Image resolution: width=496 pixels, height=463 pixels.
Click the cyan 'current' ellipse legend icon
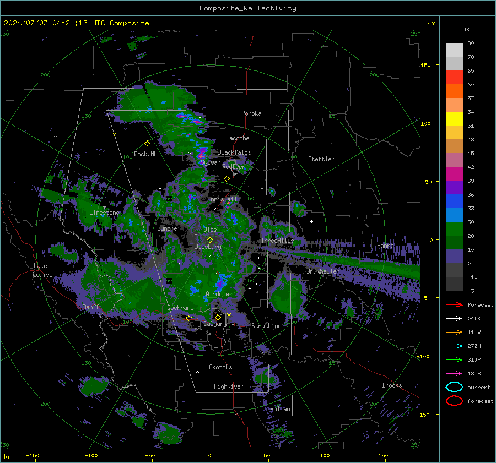coord(454,387)
